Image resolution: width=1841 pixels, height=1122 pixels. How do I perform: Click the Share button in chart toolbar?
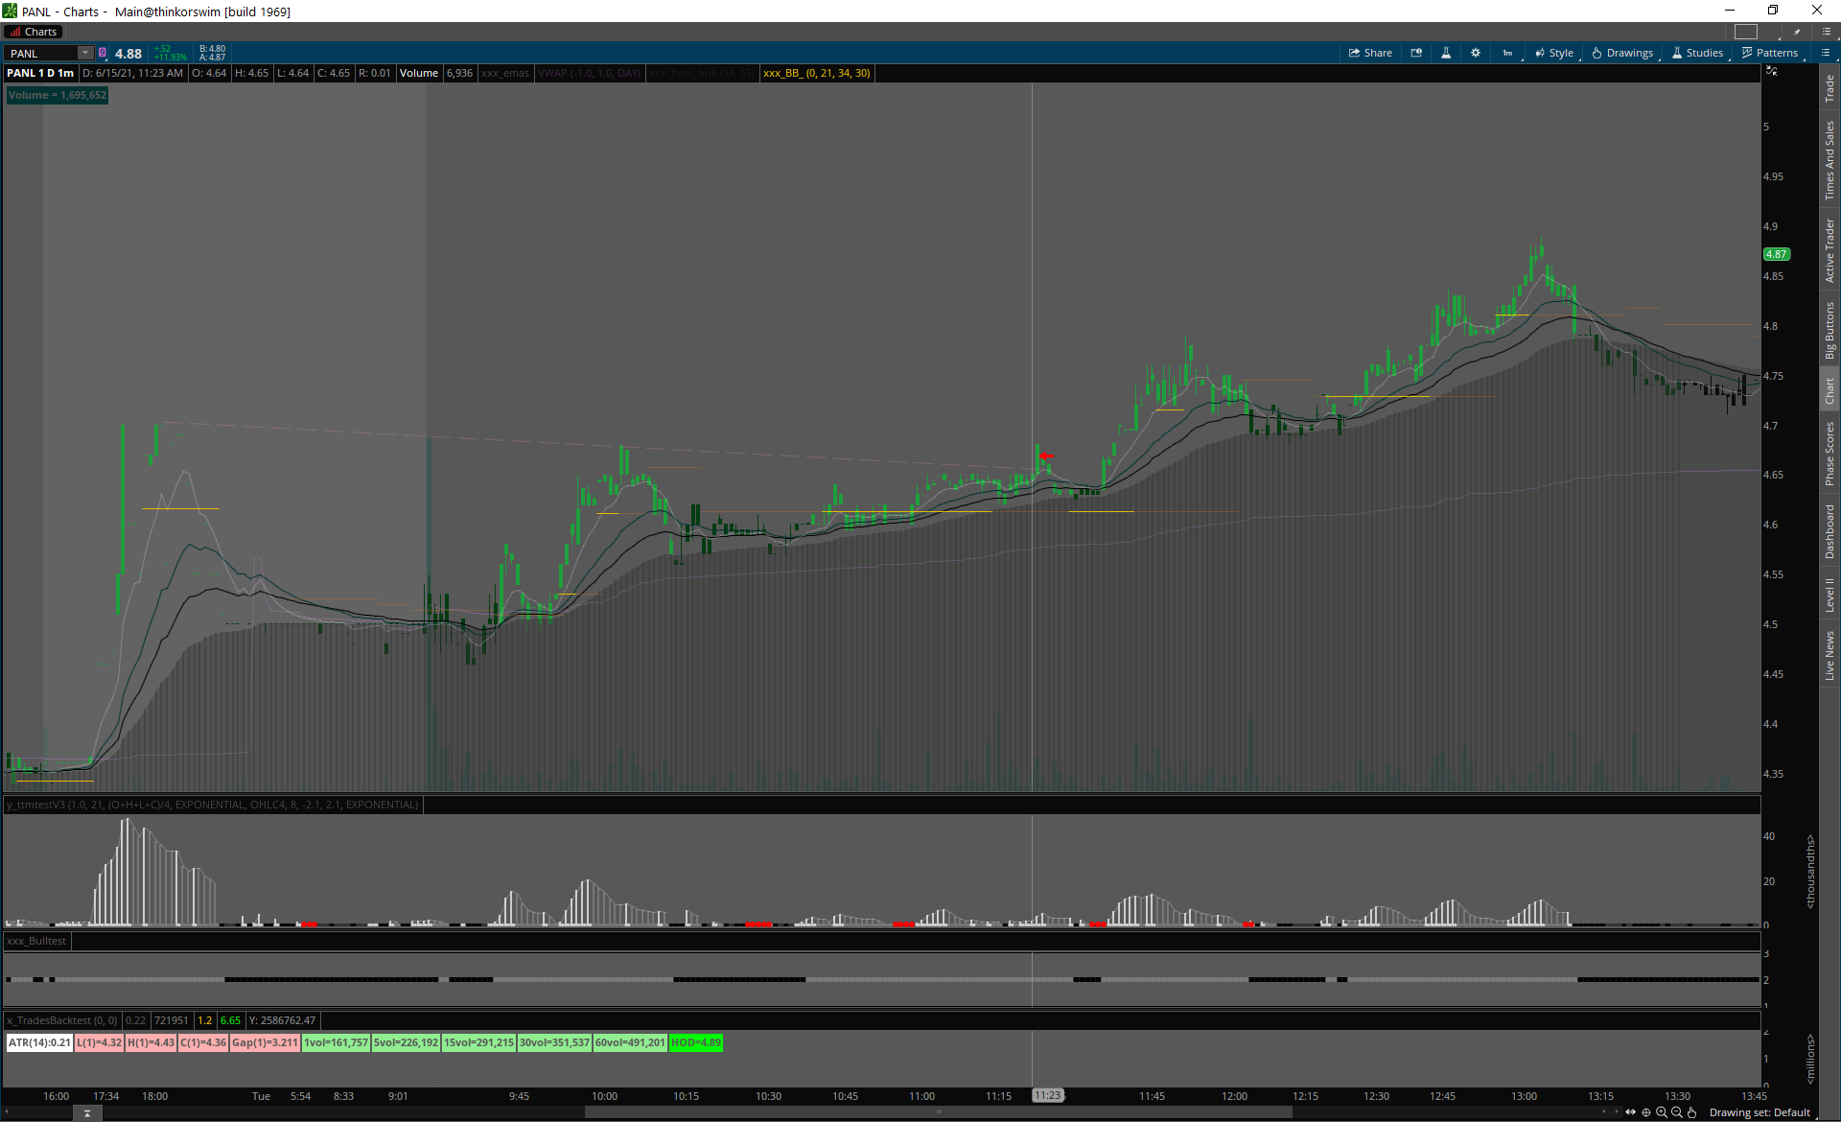[1370, 53]
